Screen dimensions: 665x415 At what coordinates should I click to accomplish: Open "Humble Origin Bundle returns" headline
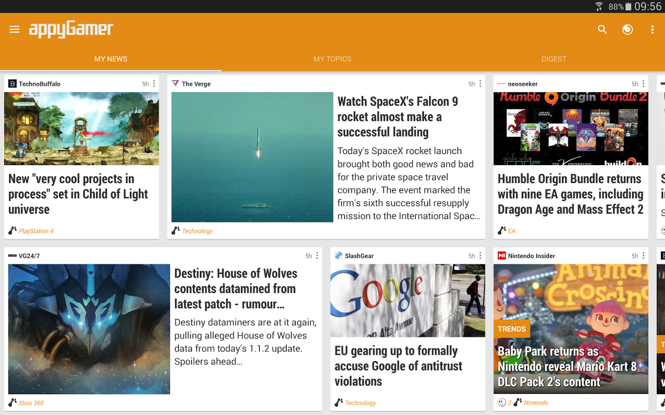tap(570, 194)
